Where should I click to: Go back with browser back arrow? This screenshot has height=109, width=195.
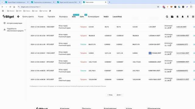click(x=2, y=7)
